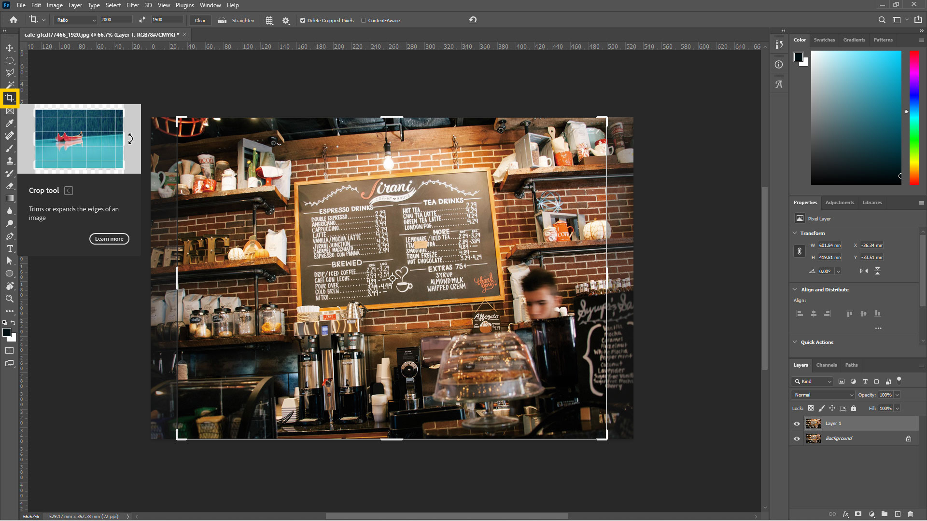Add layer style fx button
Image resolution: width=927 pixels, height=521 pixels.
846,514
